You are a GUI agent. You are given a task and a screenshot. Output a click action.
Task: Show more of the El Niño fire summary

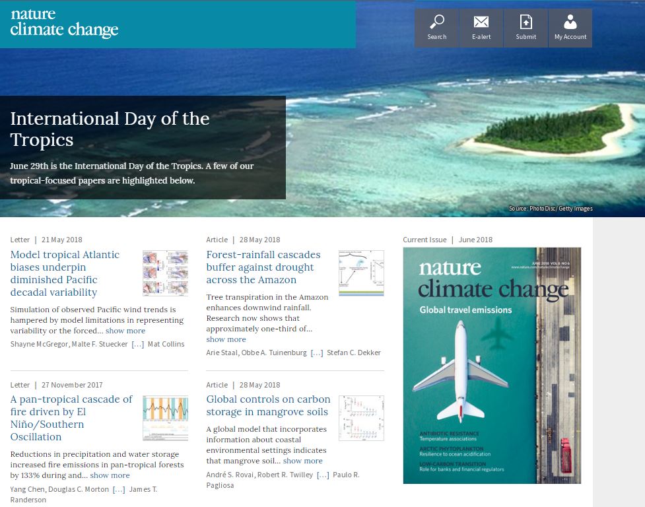[x=109, y=475]
